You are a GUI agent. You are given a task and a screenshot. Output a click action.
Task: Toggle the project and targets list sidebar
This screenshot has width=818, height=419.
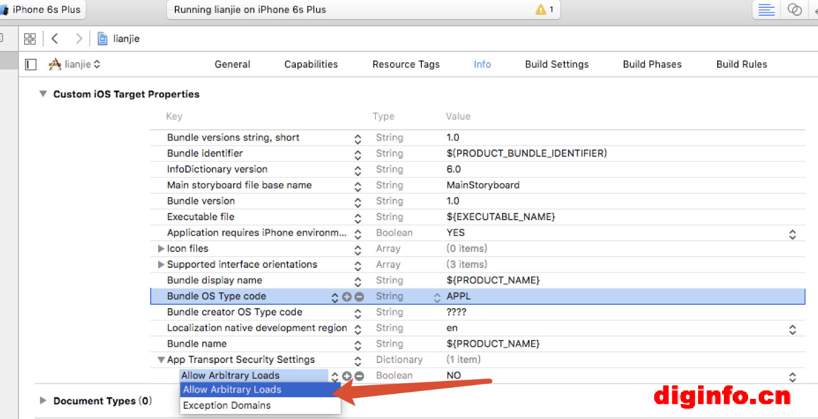(31, 64)
